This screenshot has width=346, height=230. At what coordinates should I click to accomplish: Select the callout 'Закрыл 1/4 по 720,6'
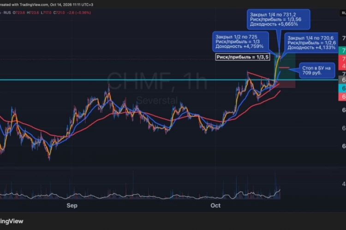[311, 43]
